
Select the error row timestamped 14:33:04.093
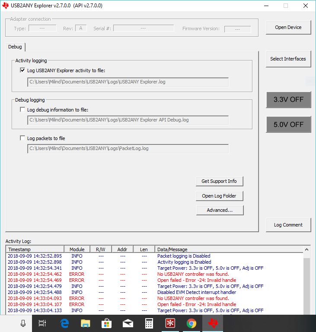coord(155,298)
